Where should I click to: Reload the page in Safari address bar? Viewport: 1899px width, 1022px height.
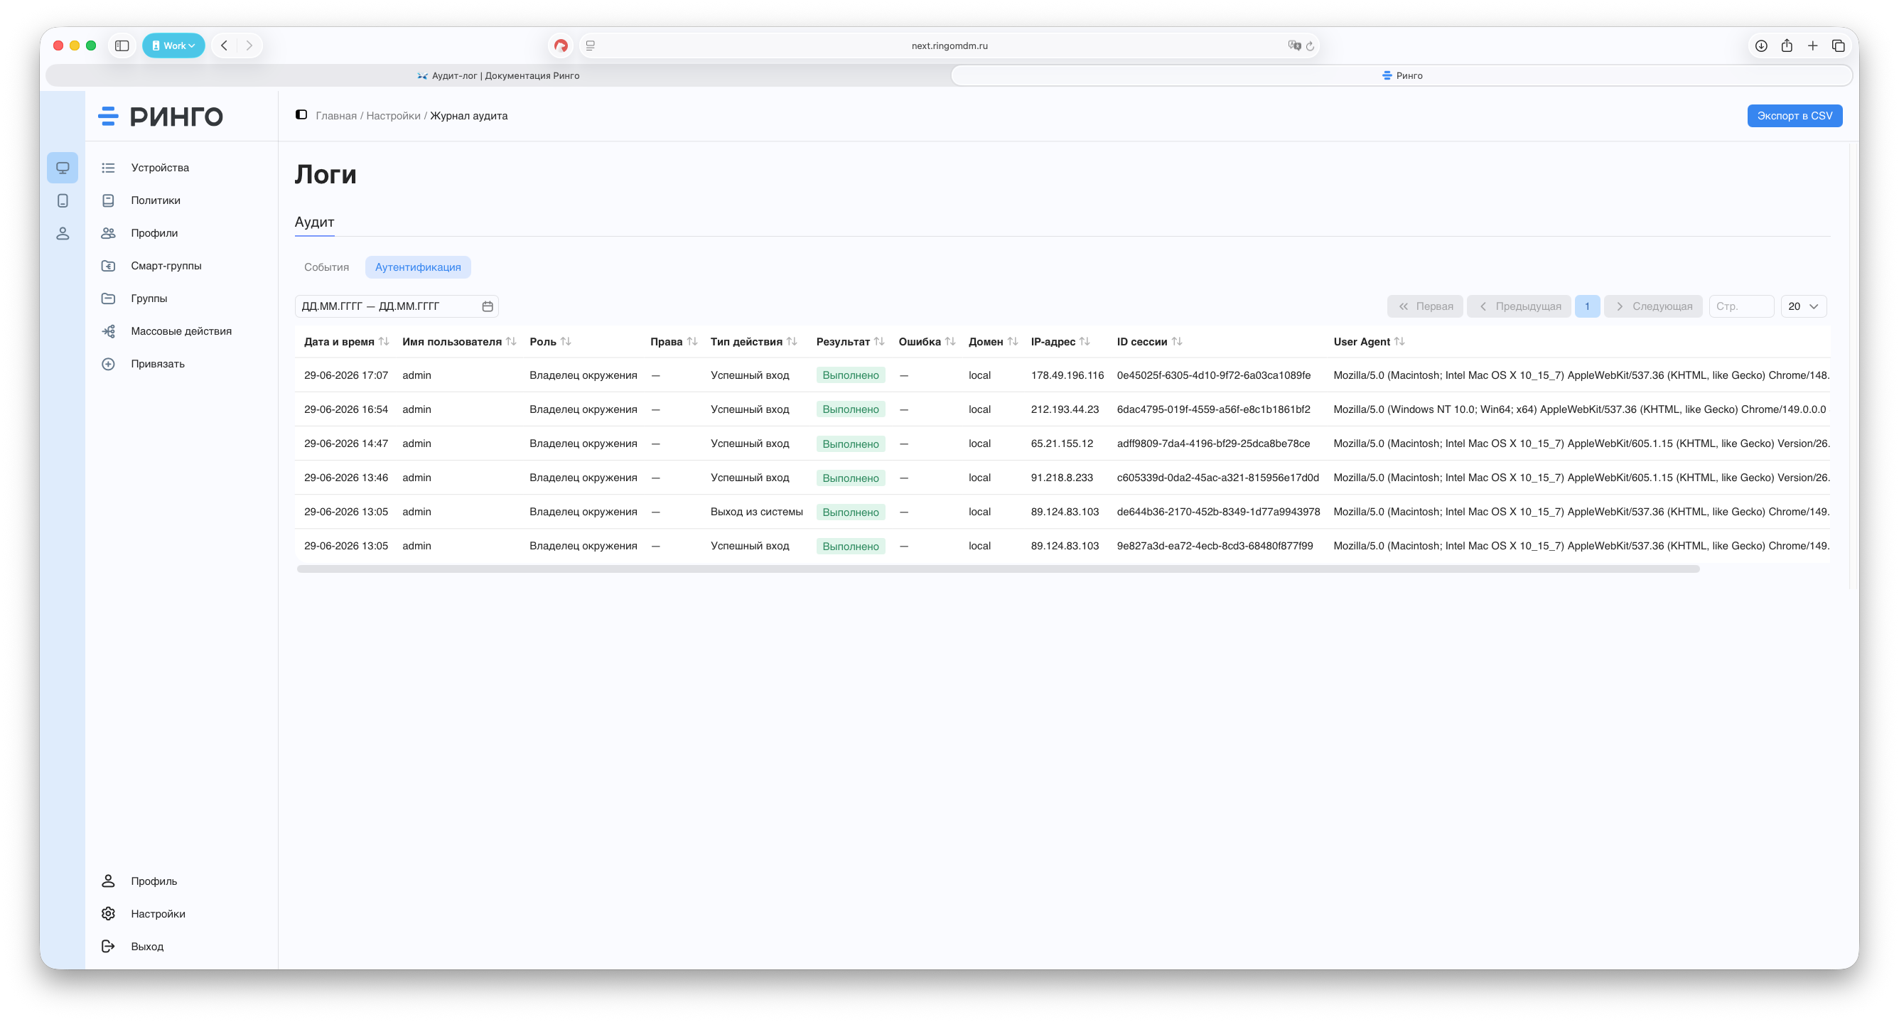(1310, 45)
